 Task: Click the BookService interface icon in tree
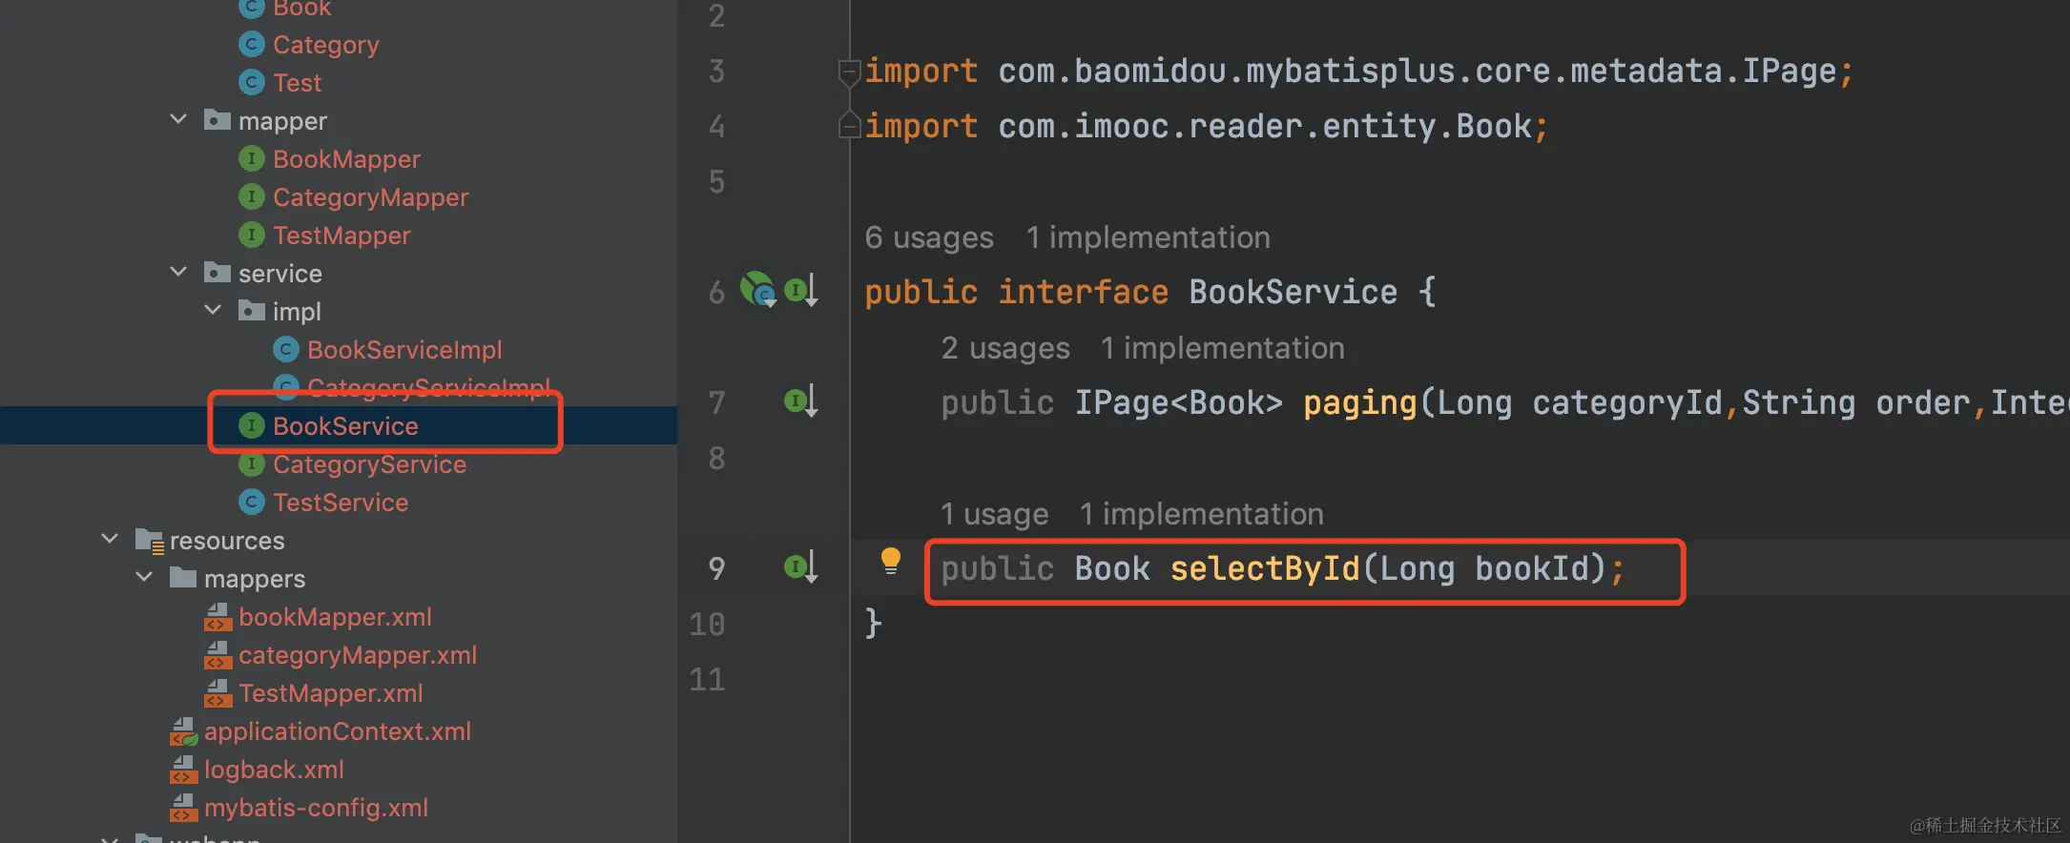point(251,425)
